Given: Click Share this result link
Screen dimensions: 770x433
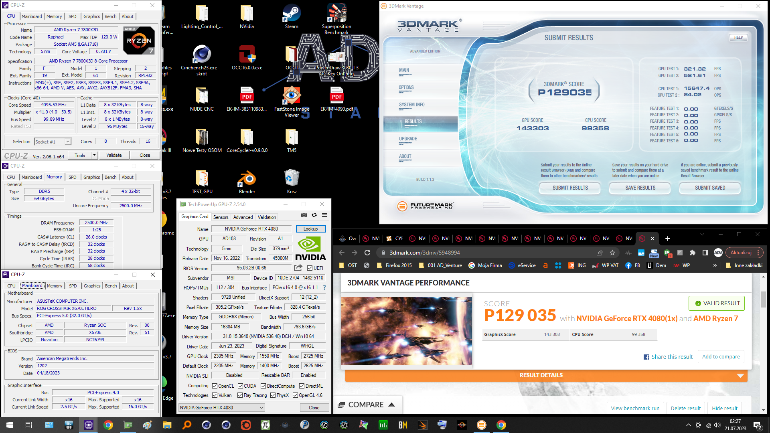Looking at the screenshot, I should click(x=668, y=357).
